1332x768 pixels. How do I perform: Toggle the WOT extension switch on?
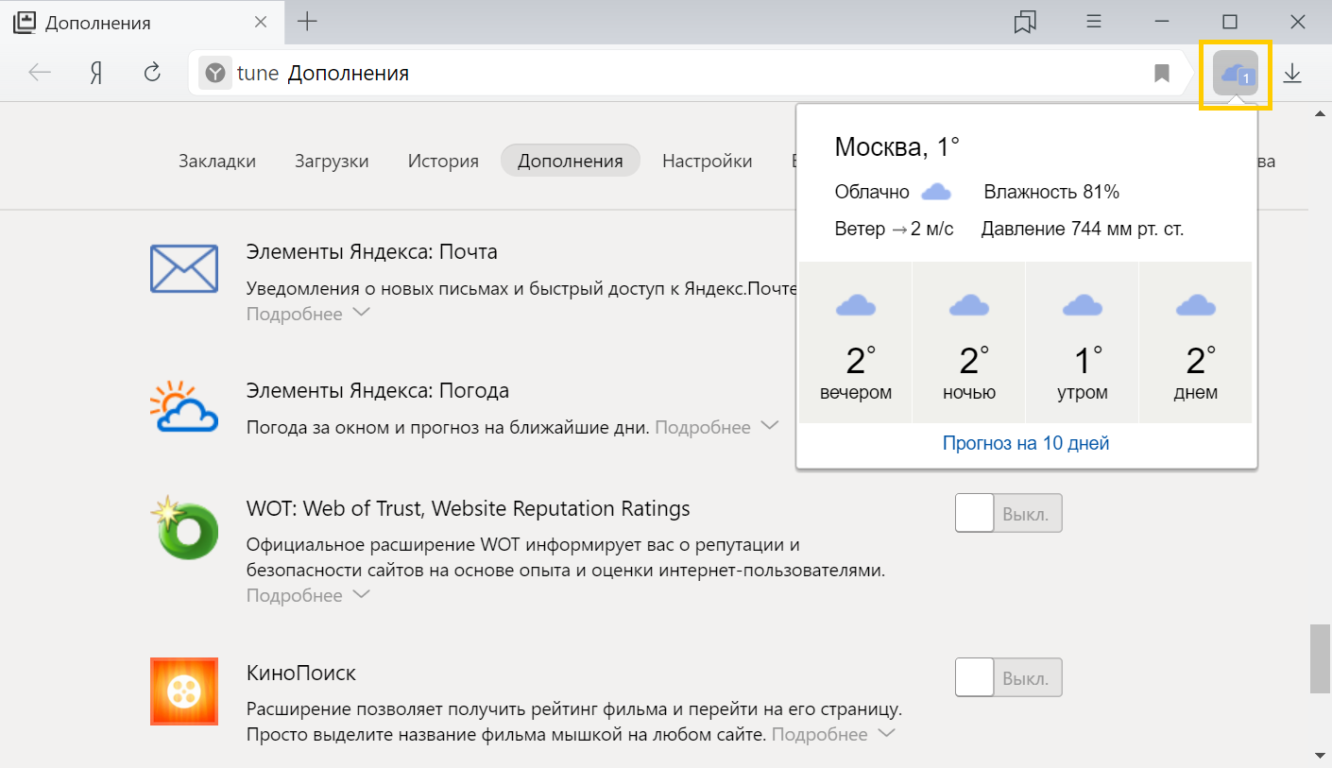tap(1009, 513)
